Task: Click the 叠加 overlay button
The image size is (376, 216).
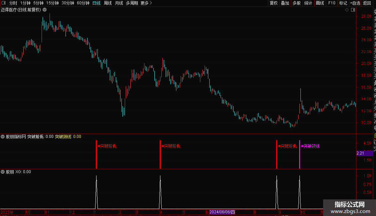Action: pyautogui.click(x=285, y=3)
